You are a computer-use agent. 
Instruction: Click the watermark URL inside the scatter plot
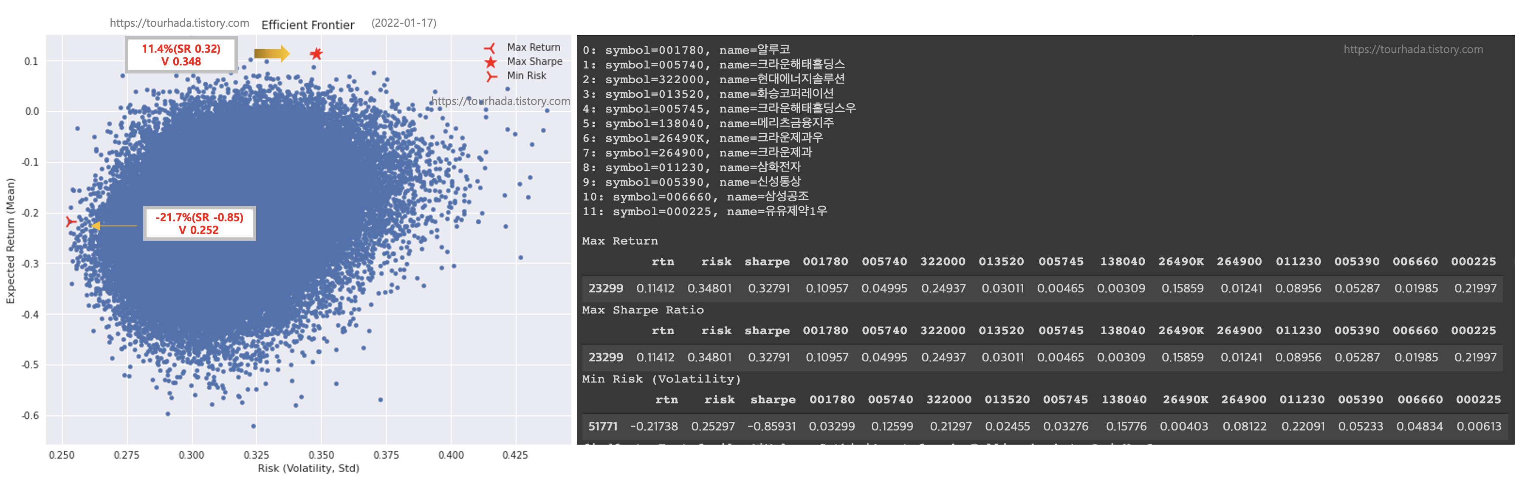click(501, 102)
